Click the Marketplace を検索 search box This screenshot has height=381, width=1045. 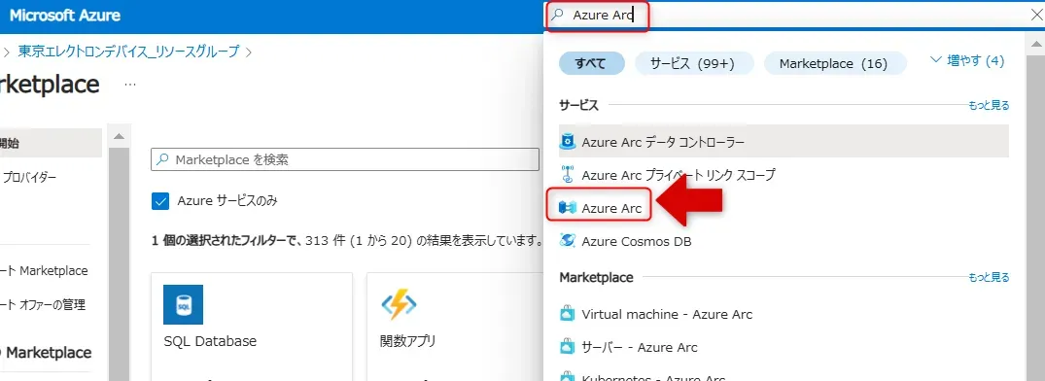[x=344, y=159]
